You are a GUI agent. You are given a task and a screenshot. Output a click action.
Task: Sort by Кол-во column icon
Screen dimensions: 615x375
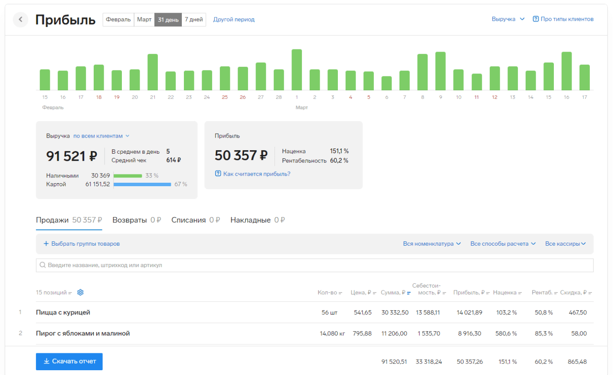340,293
